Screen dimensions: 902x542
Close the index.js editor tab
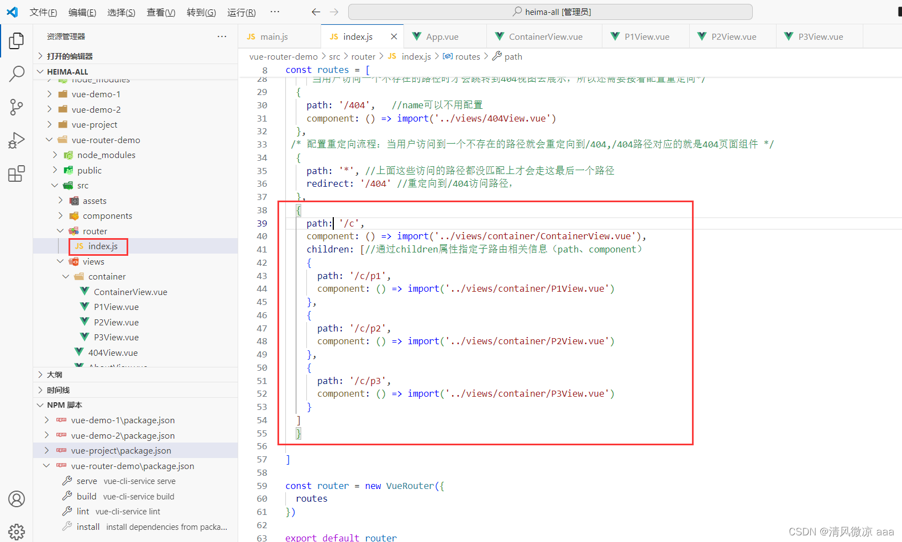click(394, 36)
